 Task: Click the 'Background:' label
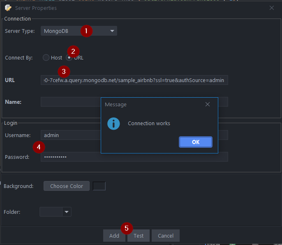[18, 186]
